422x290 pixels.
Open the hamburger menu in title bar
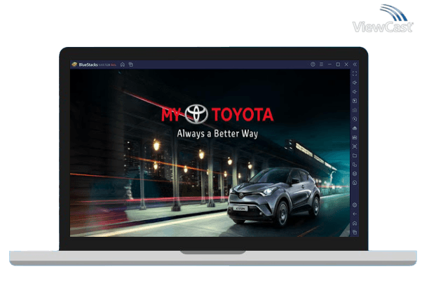(321, 64)
